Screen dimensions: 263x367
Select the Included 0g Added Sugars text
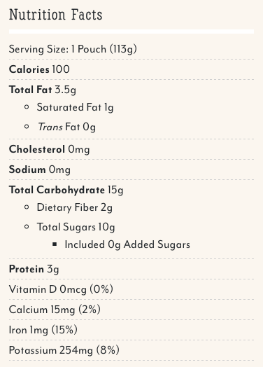pyautogui.click(x=127, y=245)
